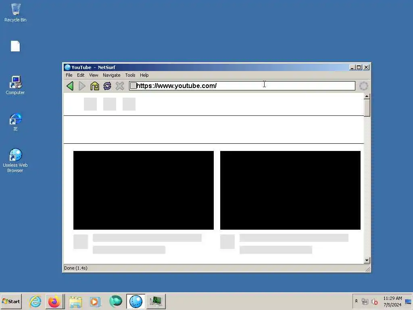Select the IE desktop shortcut

pyautogui.click(x=15, y=122)
